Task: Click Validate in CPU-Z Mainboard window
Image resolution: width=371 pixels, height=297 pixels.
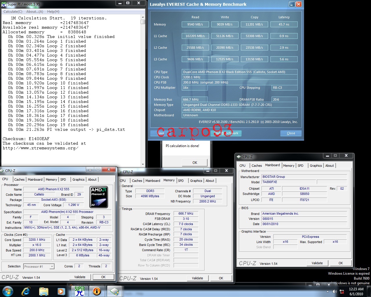Action: point(317,263)
